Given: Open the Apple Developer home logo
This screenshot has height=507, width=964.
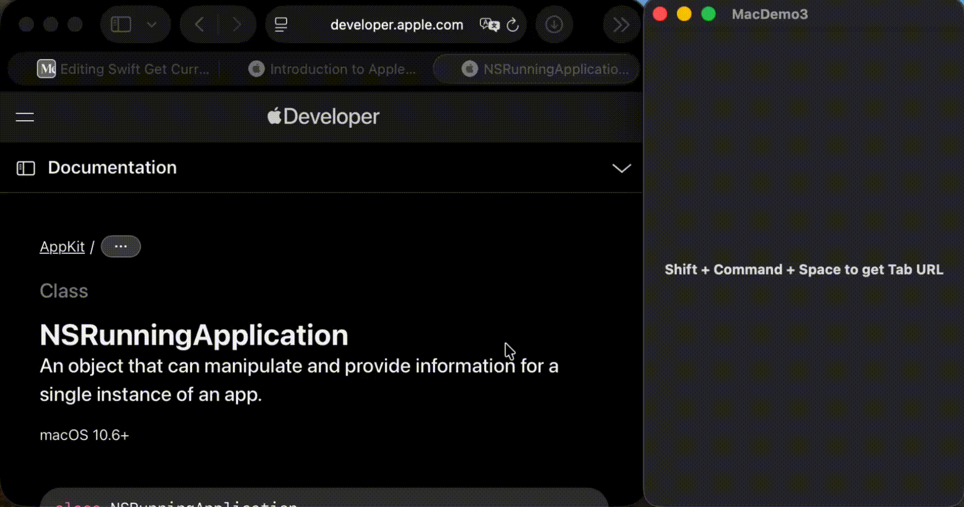Looking at the screenshot, I should click(323, 117).
